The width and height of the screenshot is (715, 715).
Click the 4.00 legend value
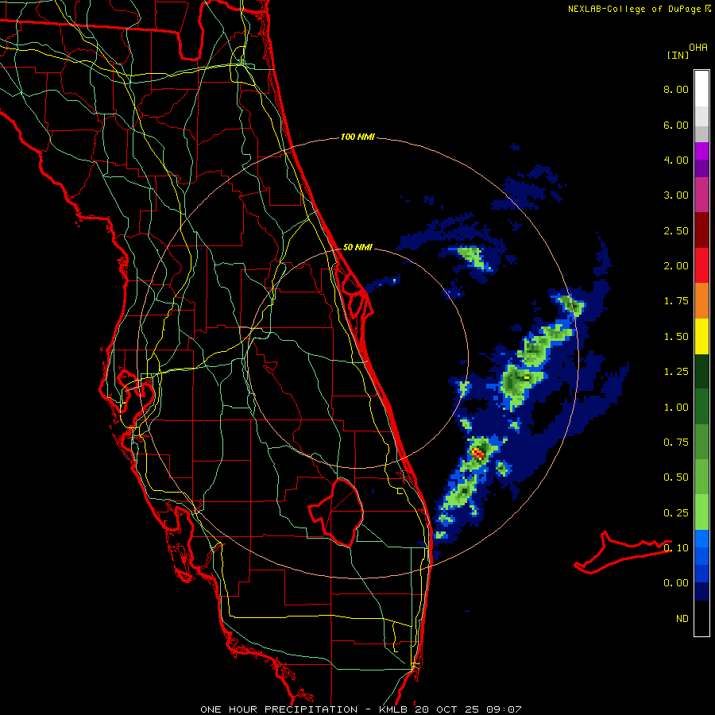tap(676, 160)
